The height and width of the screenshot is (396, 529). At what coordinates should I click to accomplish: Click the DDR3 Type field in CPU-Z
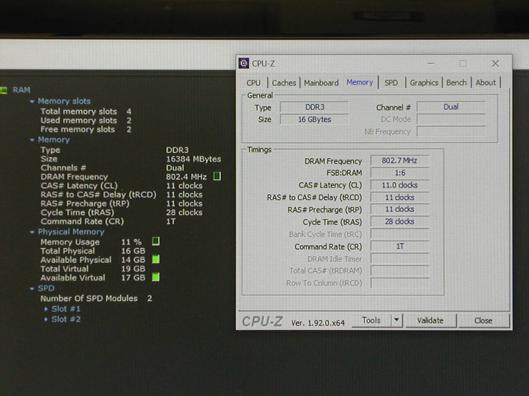coord(315,107)
